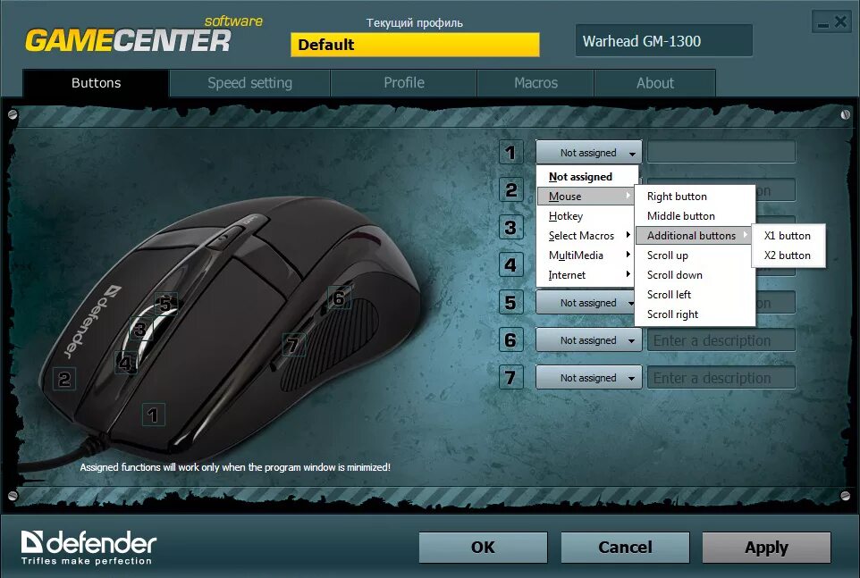Expand the Mouse submenu
This screenshot has height=578, width=860.
[x=586, y=197]
